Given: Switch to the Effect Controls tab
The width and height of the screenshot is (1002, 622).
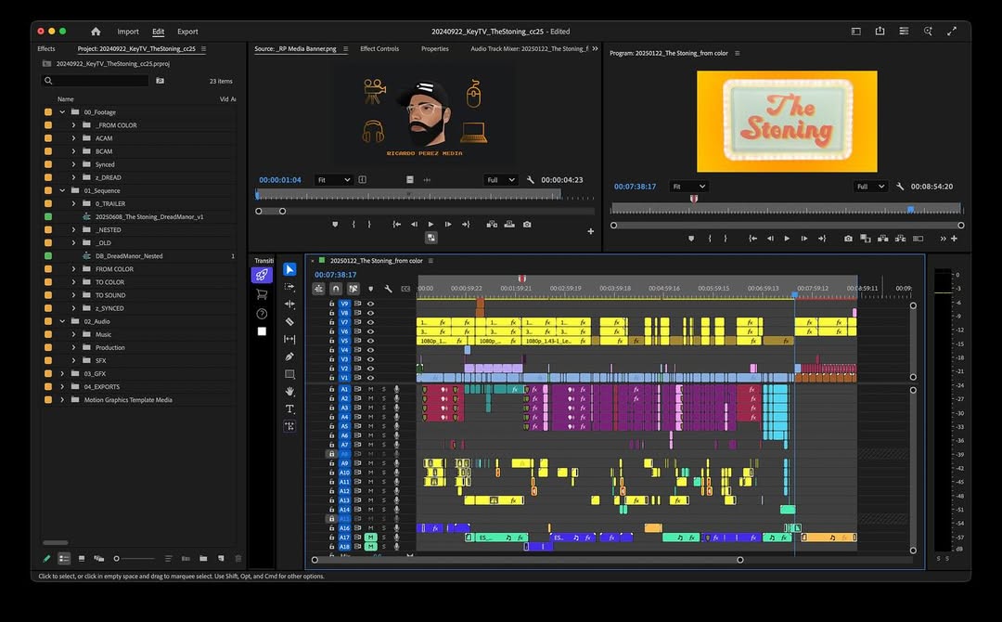Looking at the screenshot, I should click(x=379, y=49).
